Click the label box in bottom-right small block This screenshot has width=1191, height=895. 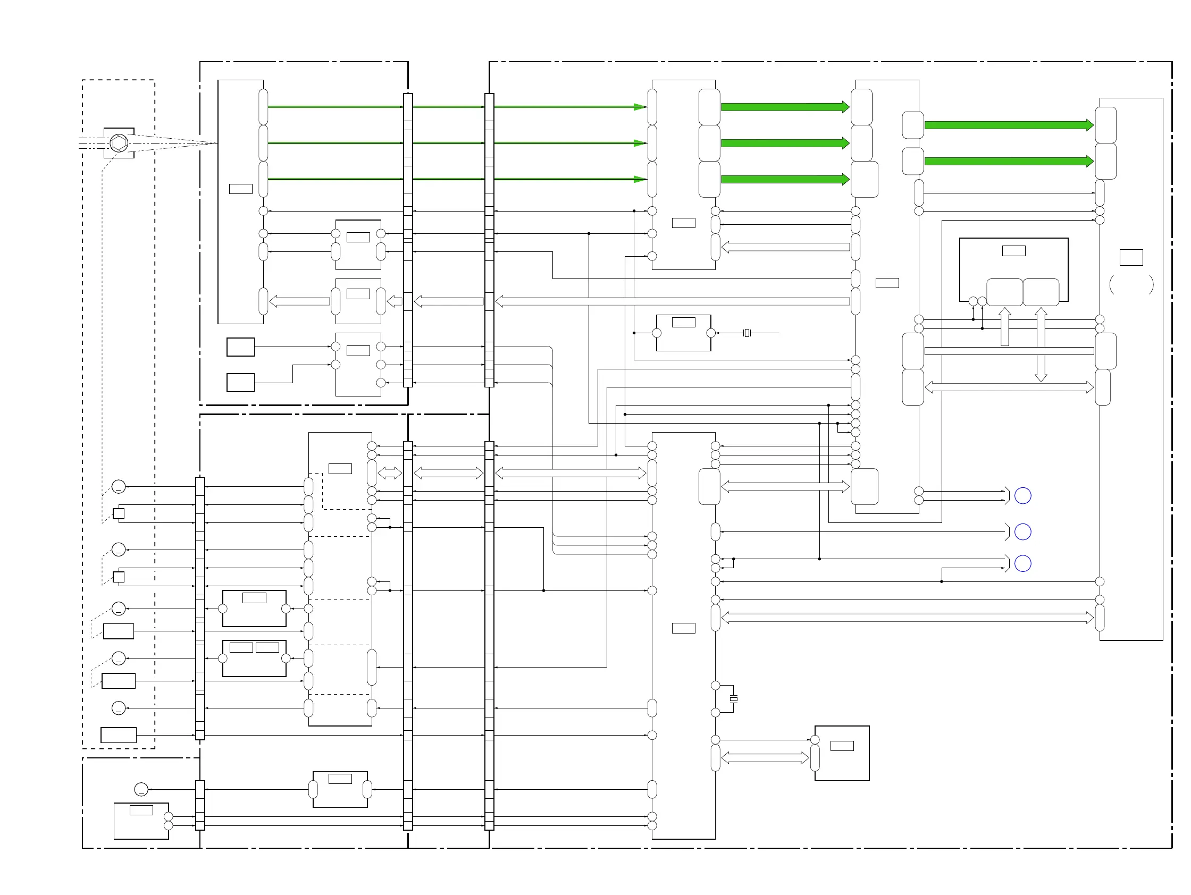point(842,746)
